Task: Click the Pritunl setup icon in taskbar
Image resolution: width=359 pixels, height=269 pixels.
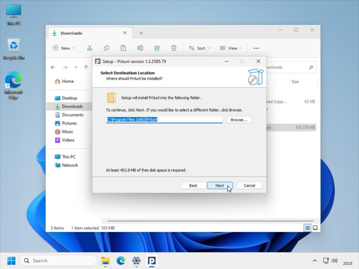Action: pos(151,261)
